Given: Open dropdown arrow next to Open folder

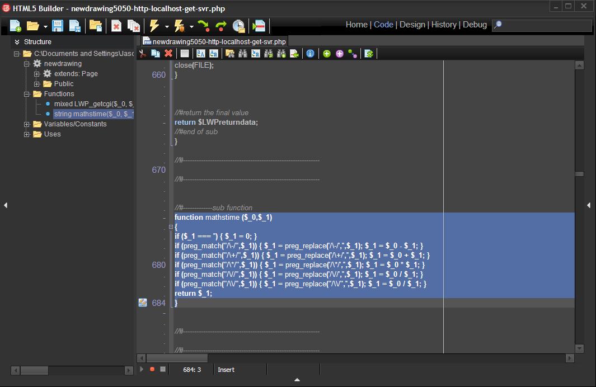Looking at the screenshot, I should [x=45, y=27].
